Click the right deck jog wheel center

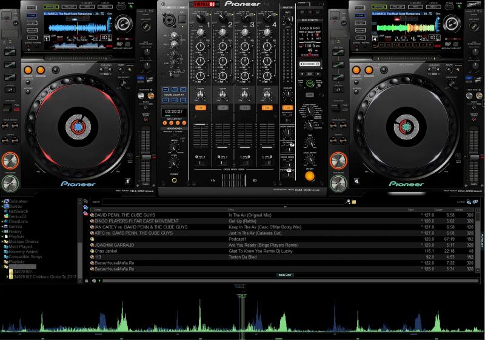(406, 127)
